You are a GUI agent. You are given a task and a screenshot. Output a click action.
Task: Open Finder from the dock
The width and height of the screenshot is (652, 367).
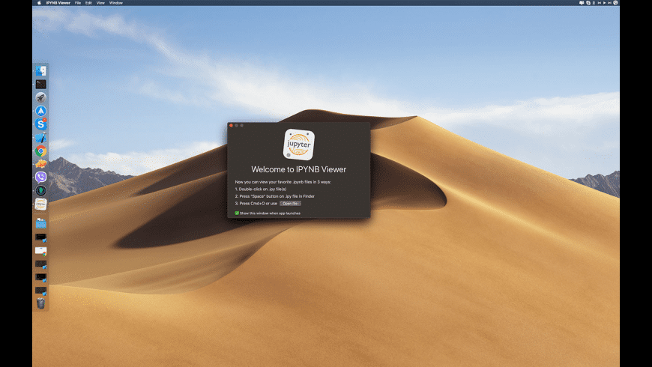click(40, 71)
